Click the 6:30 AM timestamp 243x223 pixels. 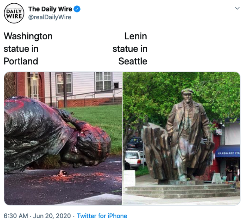point(16,216)
